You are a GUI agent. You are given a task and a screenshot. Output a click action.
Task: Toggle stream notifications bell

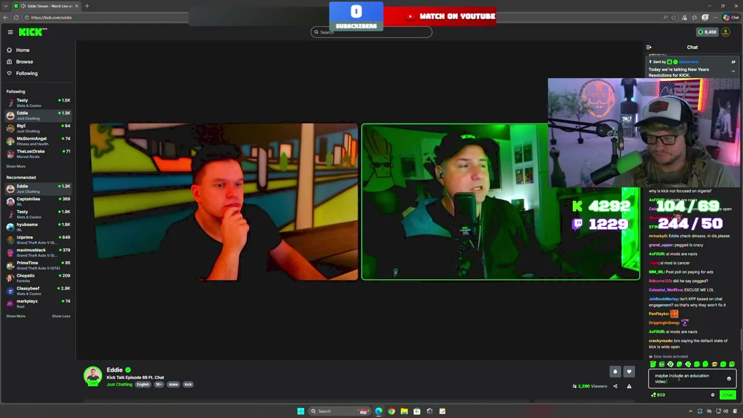tap(615, 372)
